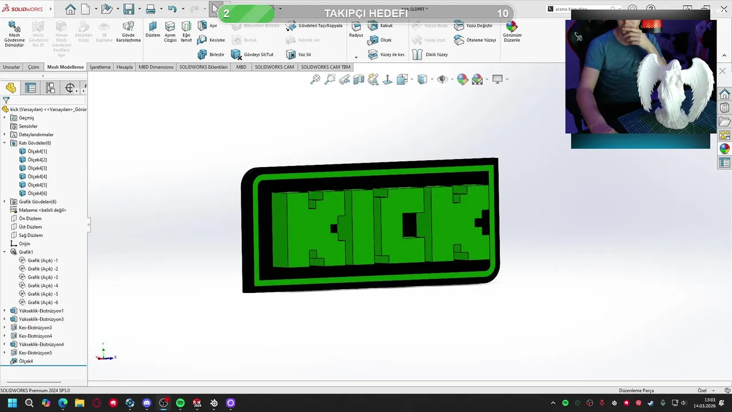Click Gövdeyi Sil/Tut

tap(252, 54)
